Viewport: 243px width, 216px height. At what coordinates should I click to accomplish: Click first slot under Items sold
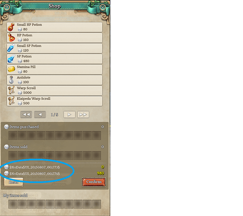coord(13,156)
